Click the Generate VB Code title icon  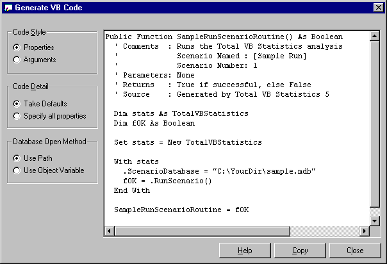[8, 8]
